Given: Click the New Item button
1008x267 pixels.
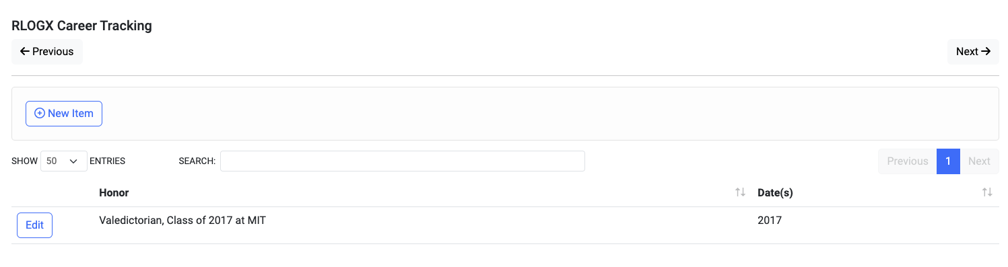Looking at the screenshot, I should 64,114.
